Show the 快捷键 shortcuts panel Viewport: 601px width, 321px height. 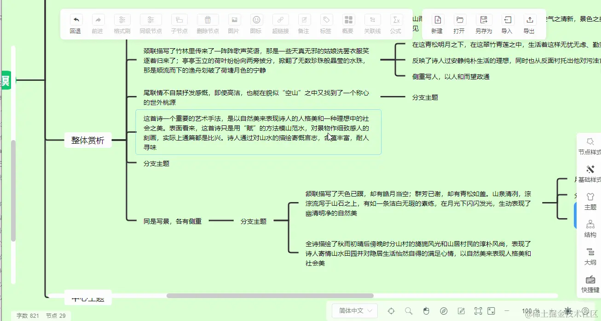[x=590, y=284]
